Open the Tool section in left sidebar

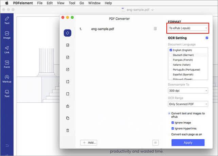pyautogui.click(x=7, y=93)
